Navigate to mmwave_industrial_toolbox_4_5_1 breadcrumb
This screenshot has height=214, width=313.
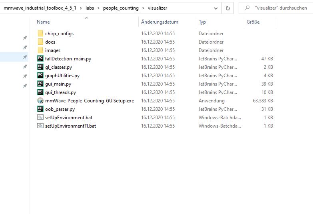coord(40,8)
